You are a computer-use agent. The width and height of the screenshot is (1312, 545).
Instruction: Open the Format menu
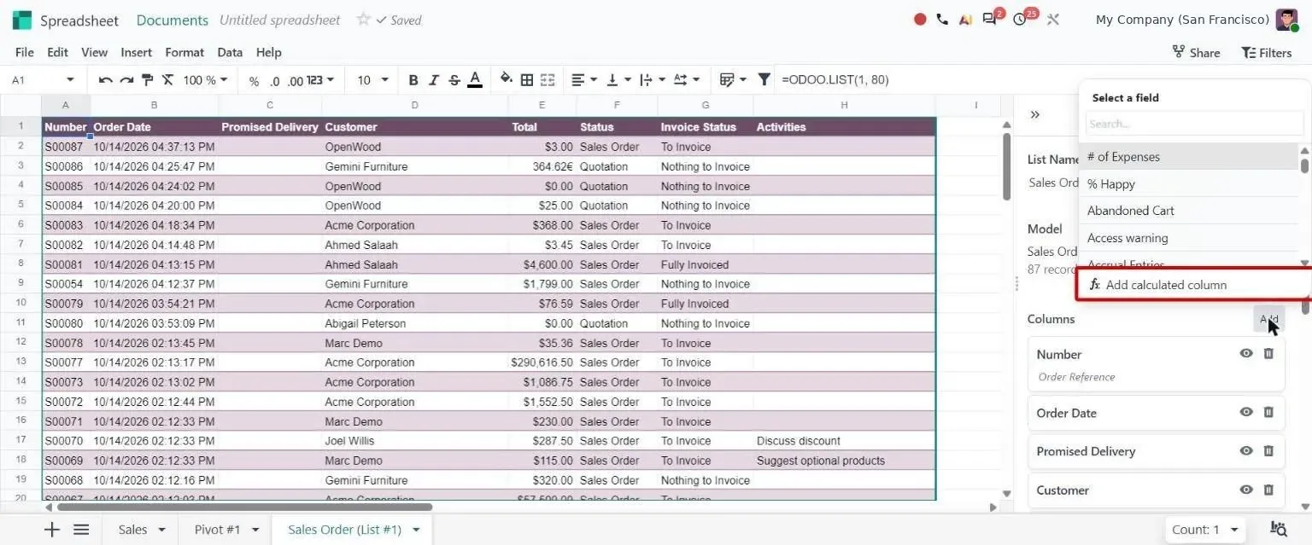click(x=184, y=52)
